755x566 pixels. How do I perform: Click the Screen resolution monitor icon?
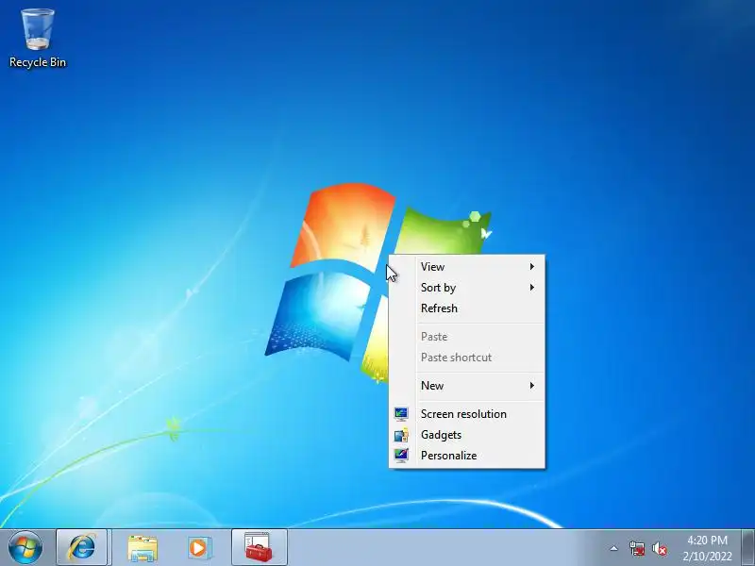[x=401, y=414]
